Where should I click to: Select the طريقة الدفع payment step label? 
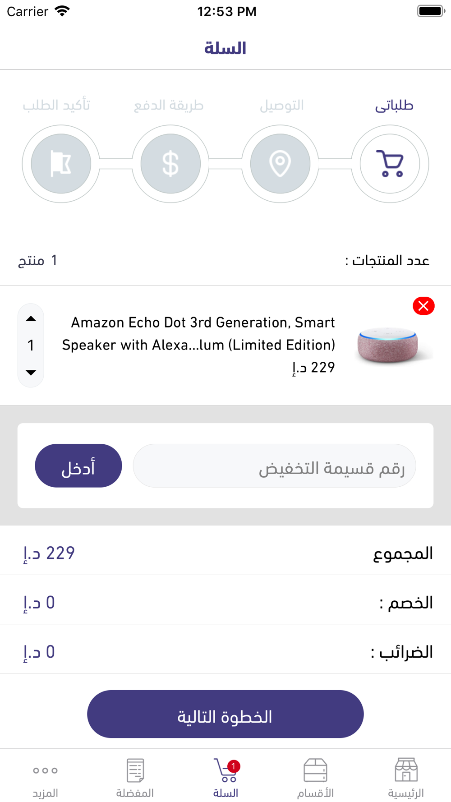point(169,106)
